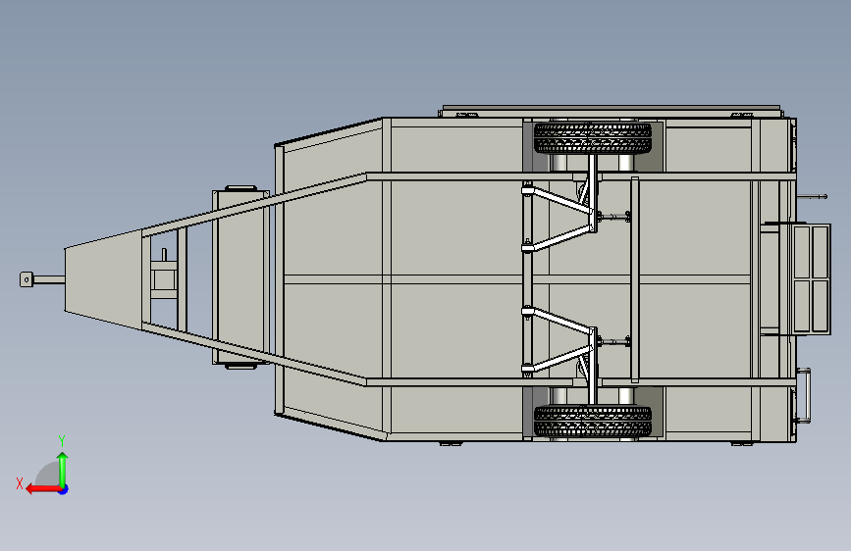Select the upper trailer tire
Viewport: 851px width, 551px height.
pos(592,137)
